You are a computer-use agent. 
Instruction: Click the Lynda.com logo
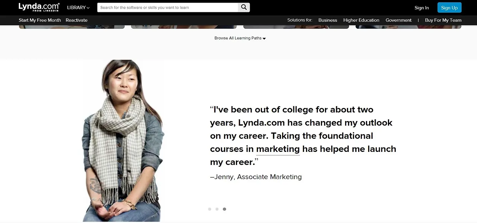(x=39, y=7)
